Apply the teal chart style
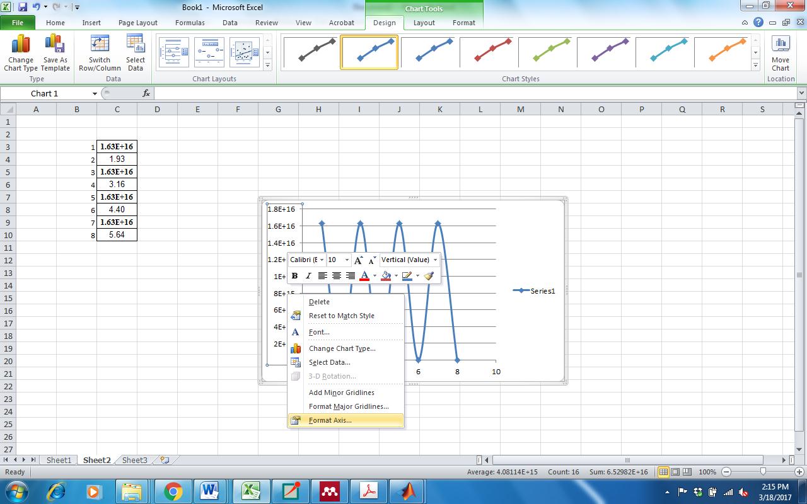 (664, 52)
